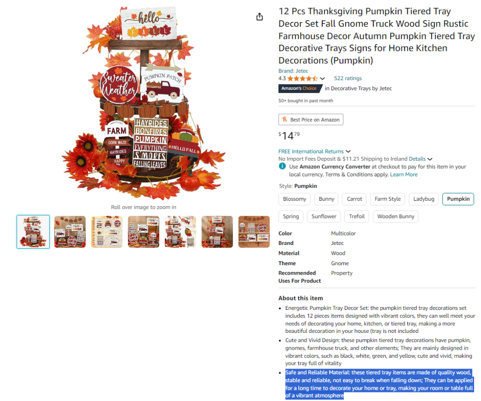Expand shipping Details chevron
Viewport: 481px width, 401px height.
pyautogui.click(x=430, y=159)
